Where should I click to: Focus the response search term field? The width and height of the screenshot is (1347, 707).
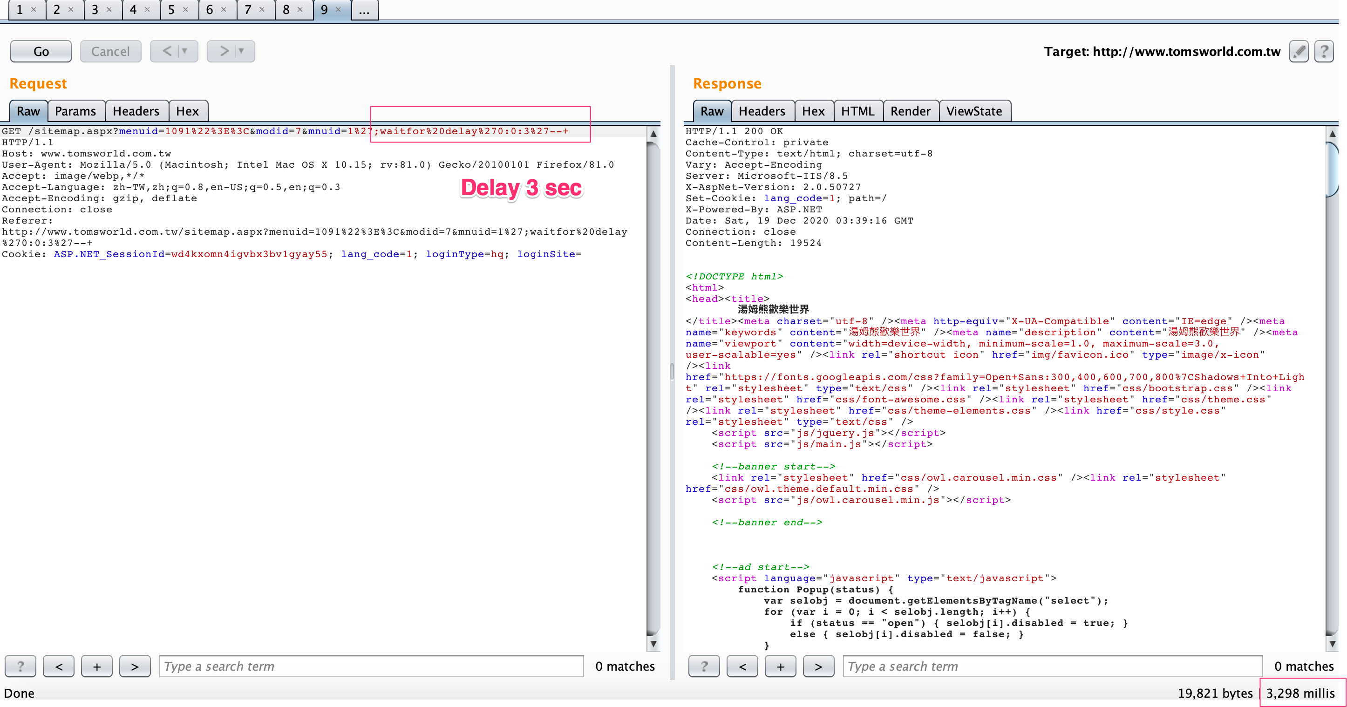pyautogui.click(x=1053, y=666)
